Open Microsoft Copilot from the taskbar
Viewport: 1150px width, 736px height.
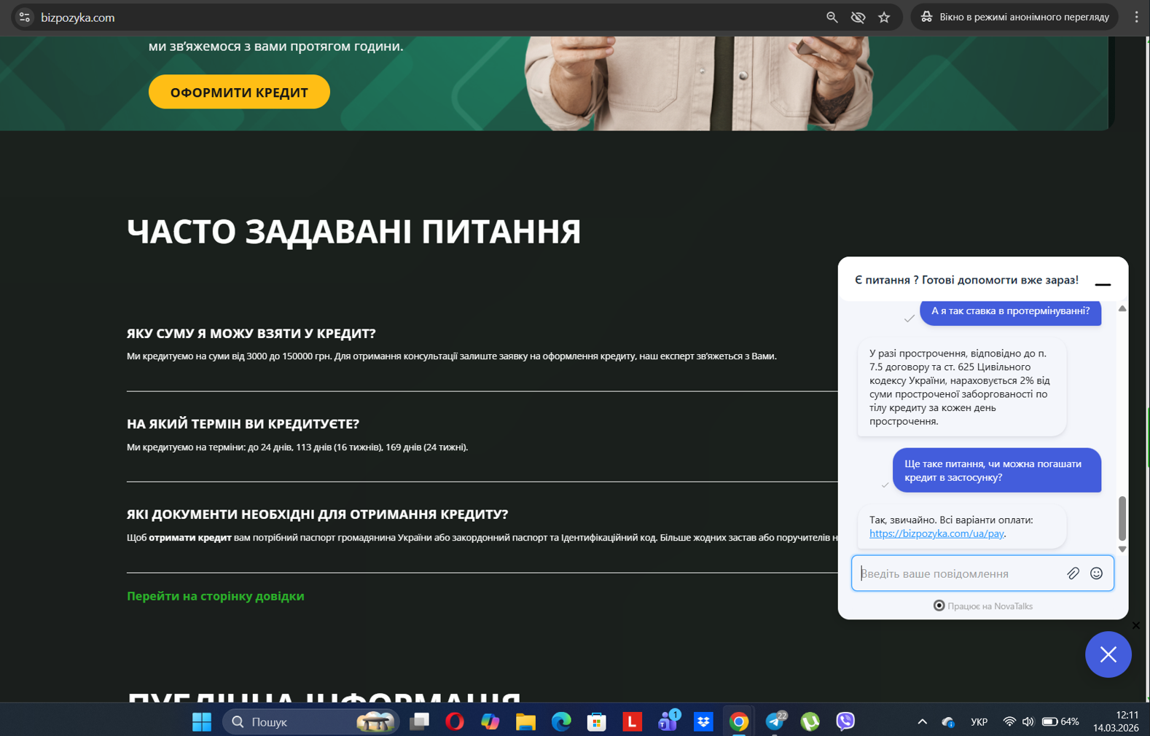(490, 721)
